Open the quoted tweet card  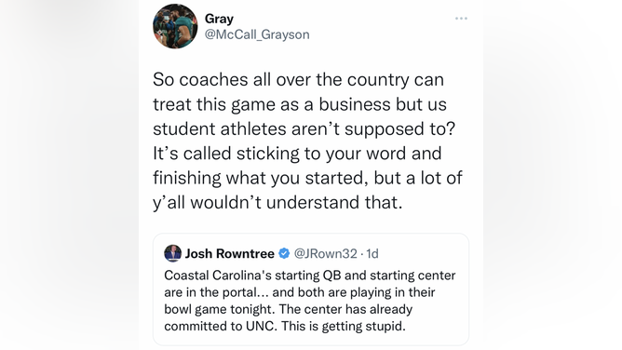pyautogui.click(x=311, y=289)
